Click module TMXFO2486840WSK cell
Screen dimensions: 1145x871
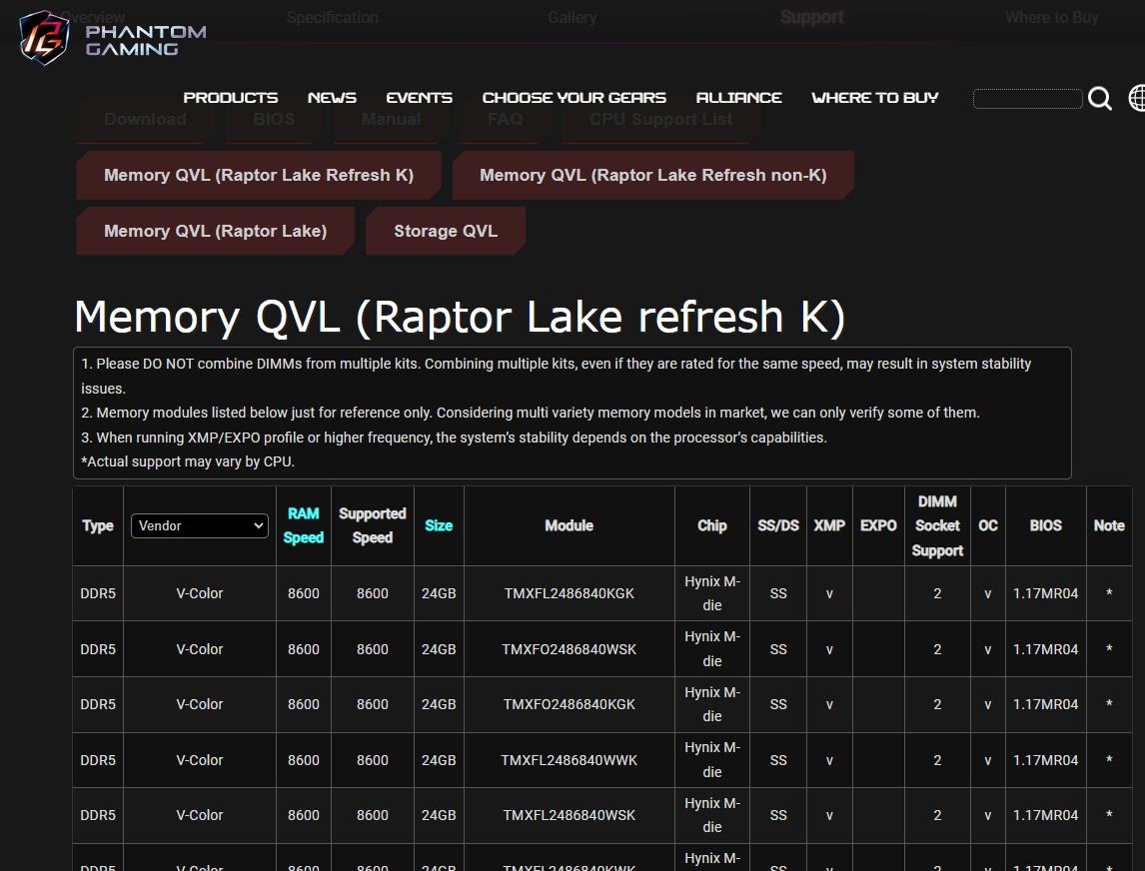pos(569,649)
